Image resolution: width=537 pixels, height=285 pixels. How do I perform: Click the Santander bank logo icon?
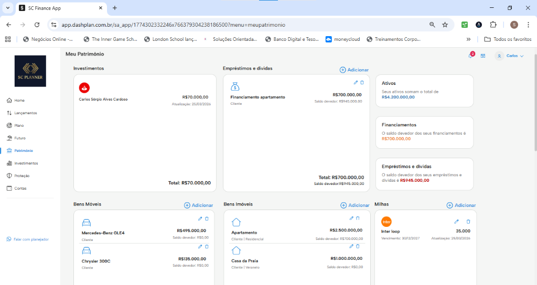pyautogui.click(x=84, y=87)
